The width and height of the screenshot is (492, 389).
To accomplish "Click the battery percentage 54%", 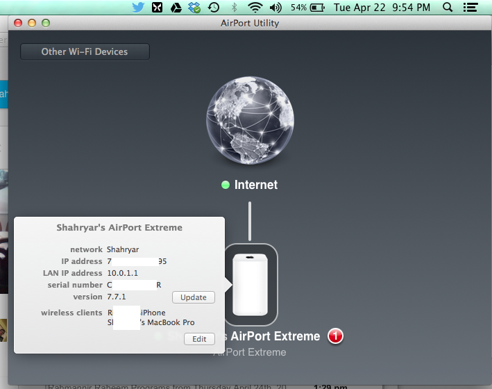I will click(x=298, y=7).
